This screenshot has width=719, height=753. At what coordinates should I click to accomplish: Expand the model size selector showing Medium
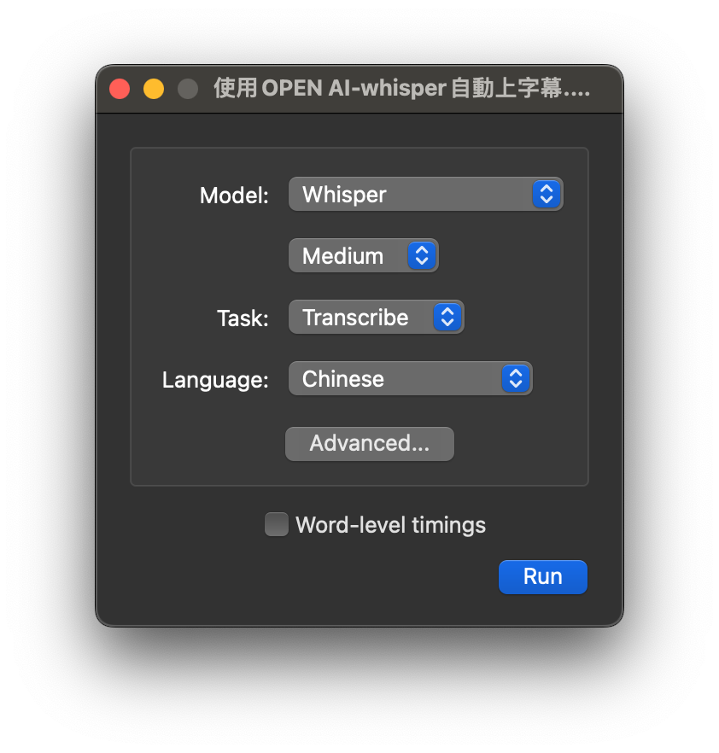coord(363,255)
